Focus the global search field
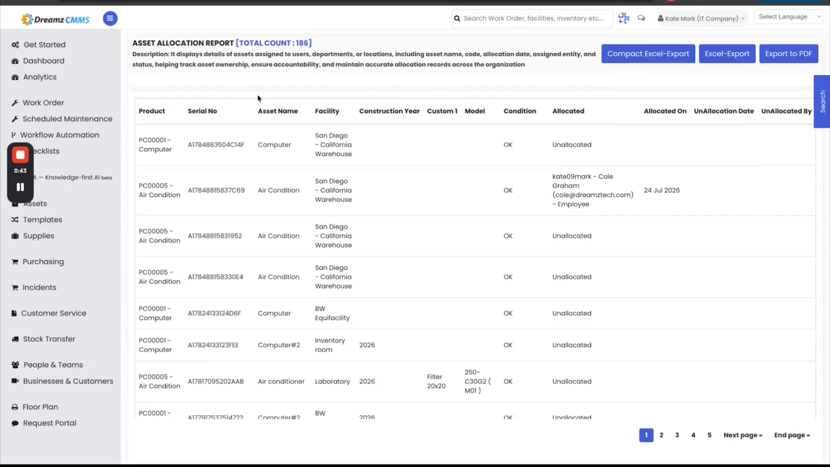Viewport: 830px width, 467px height. click(x=533, y=18)
